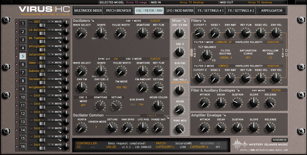The image size is (307, 155).
Task: Click the Randomize button
Action: coord(280,140)
